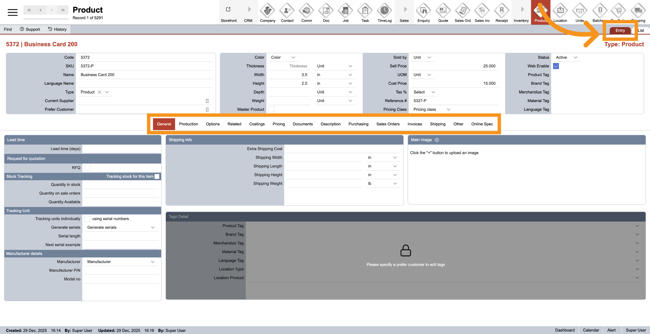Screen dimensions: 650x334
Task: Open the TimeLog clock icon
Action: [x=385, y=11]
